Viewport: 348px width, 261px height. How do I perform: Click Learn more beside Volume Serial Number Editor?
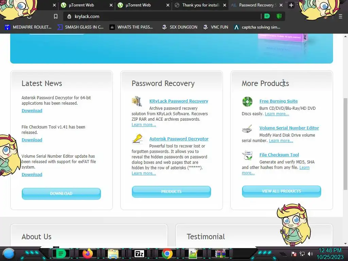[x=281, y=141]
